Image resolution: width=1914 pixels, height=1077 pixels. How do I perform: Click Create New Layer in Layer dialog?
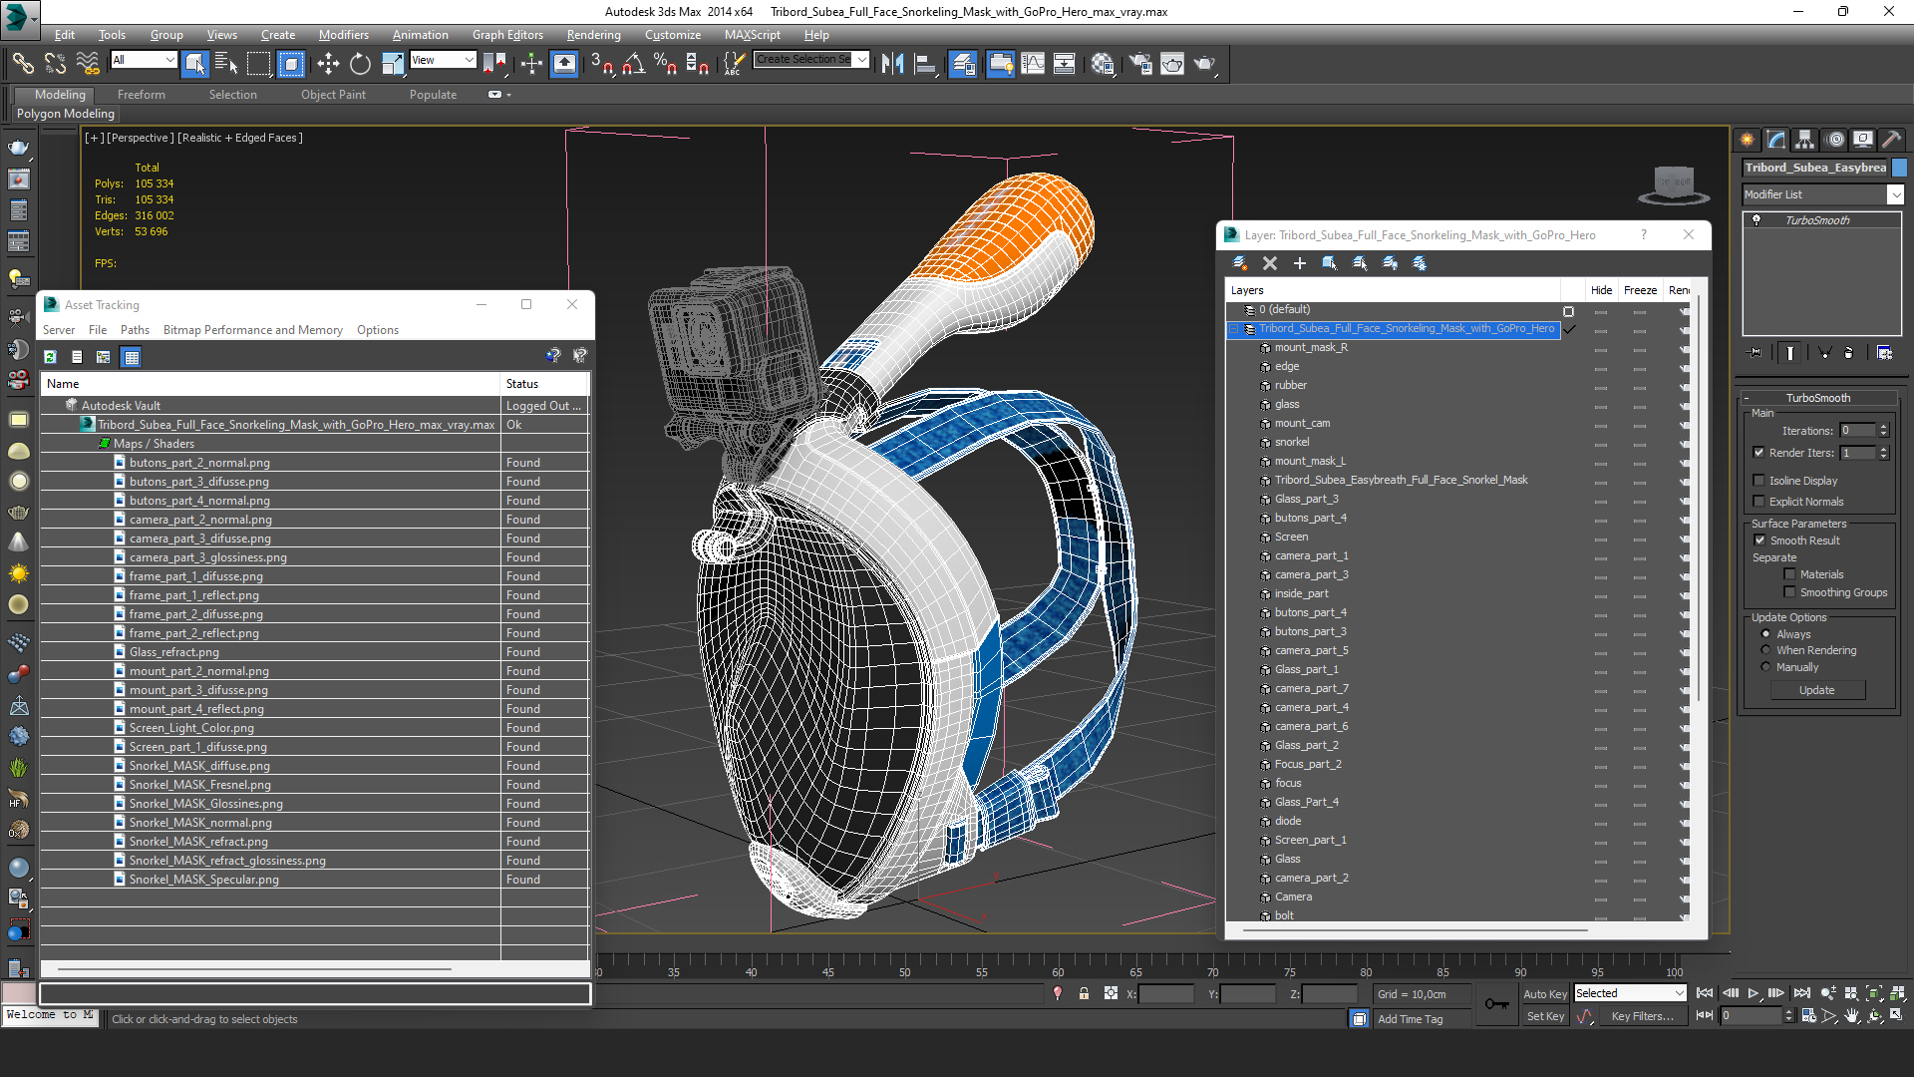(1240, 263)
